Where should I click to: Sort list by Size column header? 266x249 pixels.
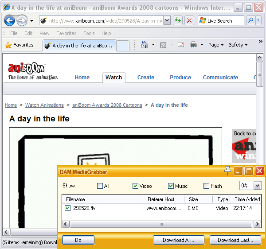198,199
